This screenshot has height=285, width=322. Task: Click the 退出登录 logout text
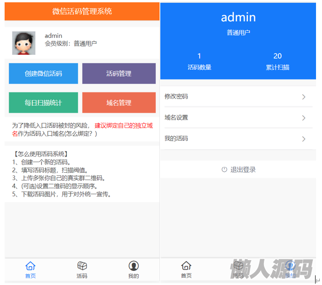click(243, 169)
